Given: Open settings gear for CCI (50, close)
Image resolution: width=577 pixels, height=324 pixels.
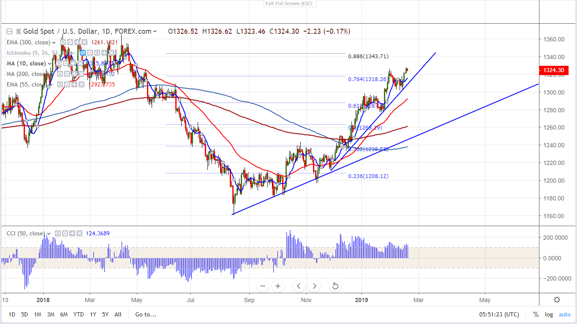Looking at the screenshot, I should click(x=65, y=233).
